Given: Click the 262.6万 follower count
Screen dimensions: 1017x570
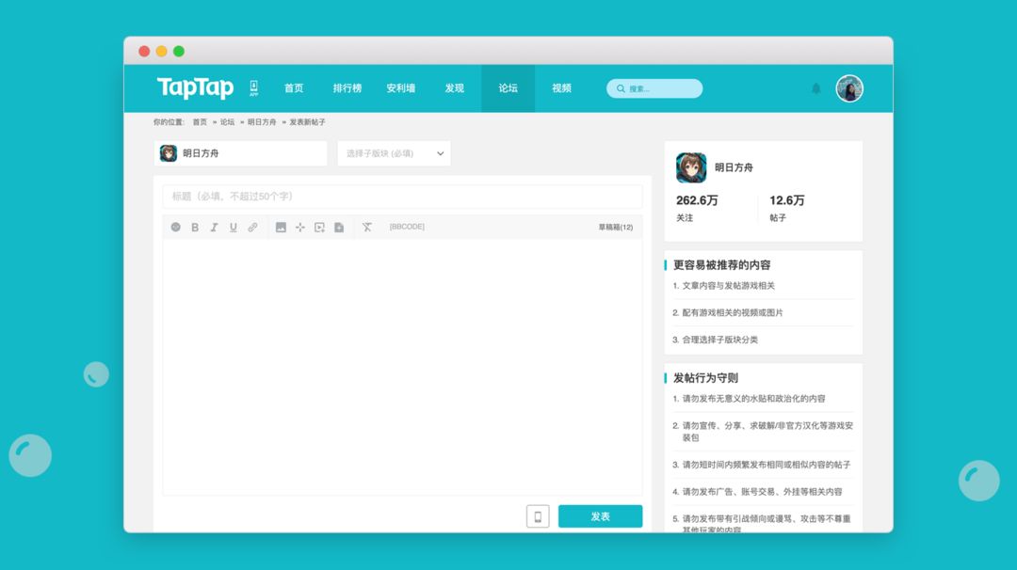Looking at the screenshot, I should pyautogui.click(x=697, y=200).
